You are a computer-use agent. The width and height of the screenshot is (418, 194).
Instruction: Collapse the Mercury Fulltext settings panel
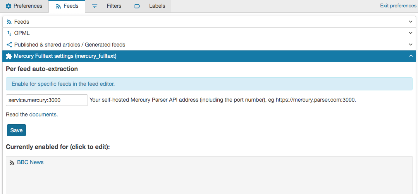click(x=411, y=56)
